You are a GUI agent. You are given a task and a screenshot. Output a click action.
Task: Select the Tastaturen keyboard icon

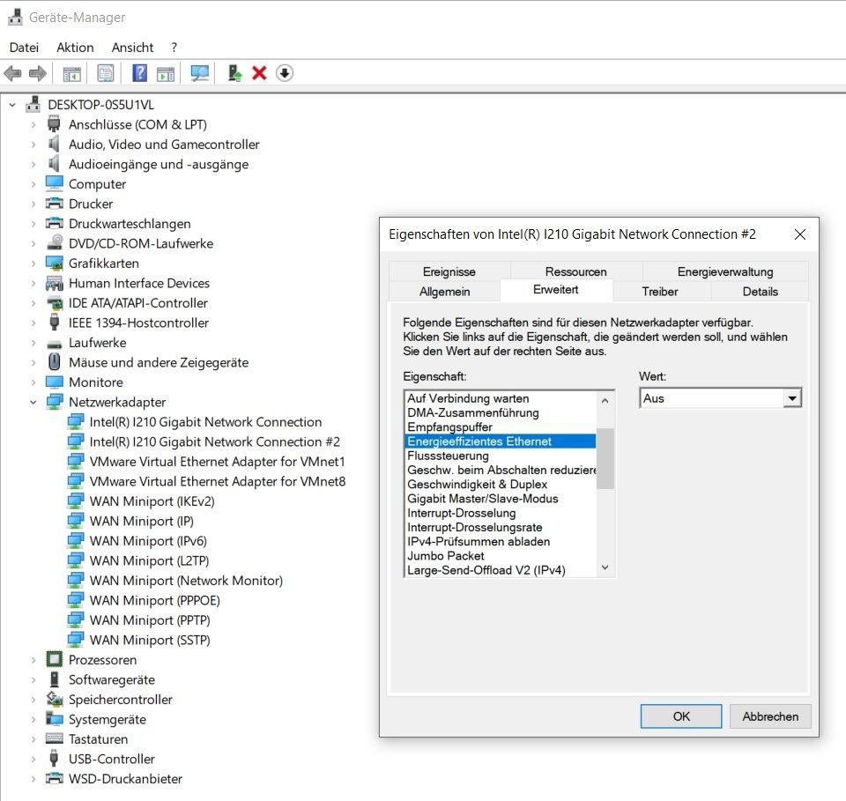coord(54,738)
